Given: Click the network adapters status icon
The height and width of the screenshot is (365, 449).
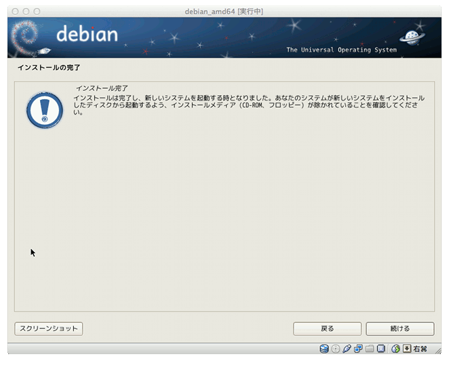Looking at the screenshot, I should [x=358, y=349].
